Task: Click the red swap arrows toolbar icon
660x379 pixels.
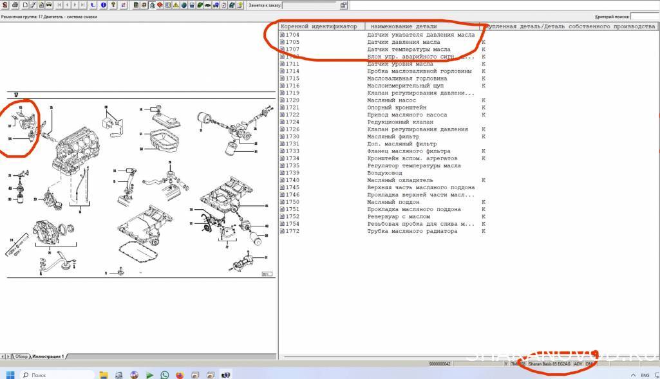Action: point(123,5)
